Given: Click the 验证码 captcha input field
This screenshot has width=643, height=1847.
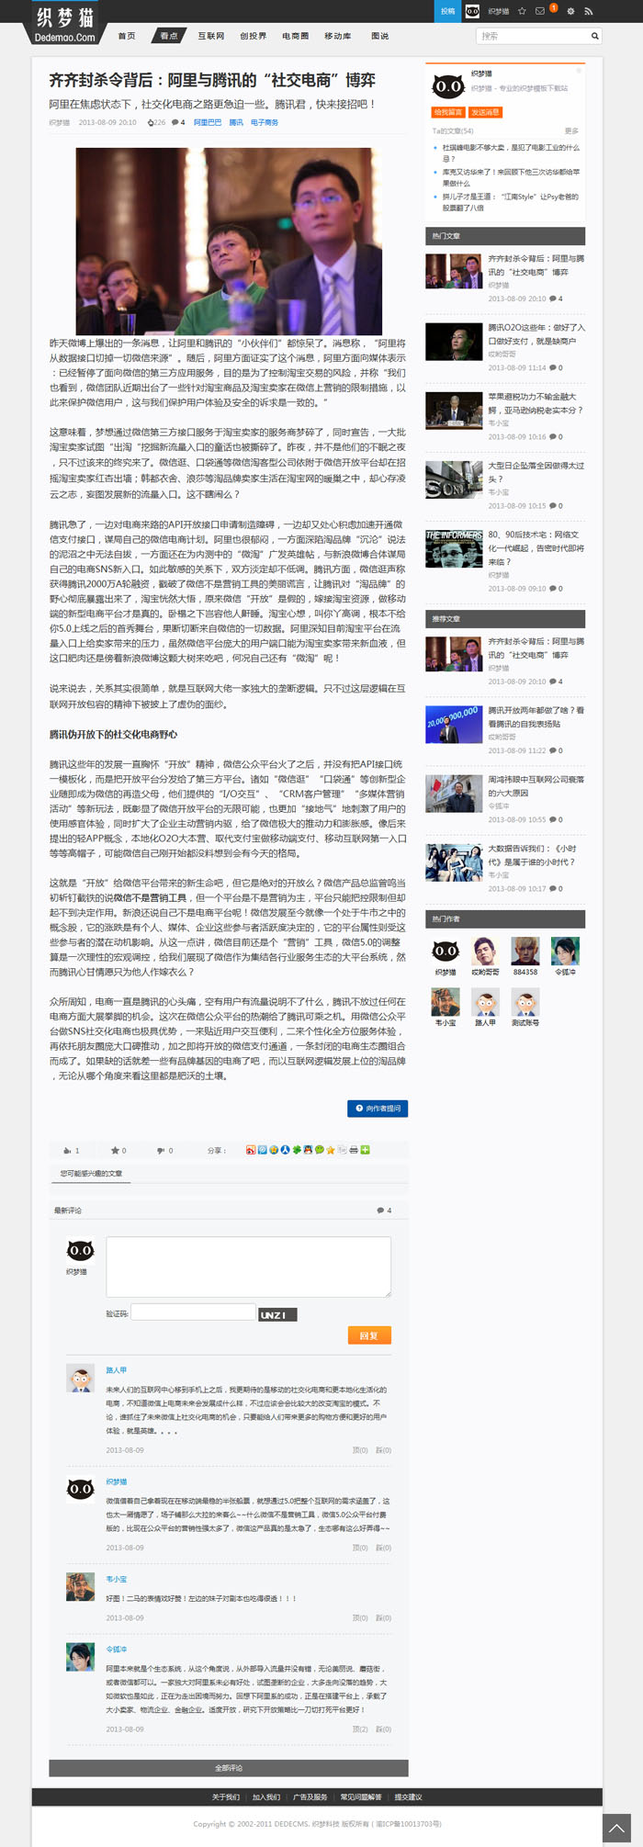Looking at the screenshot, I should (193, 1312).
